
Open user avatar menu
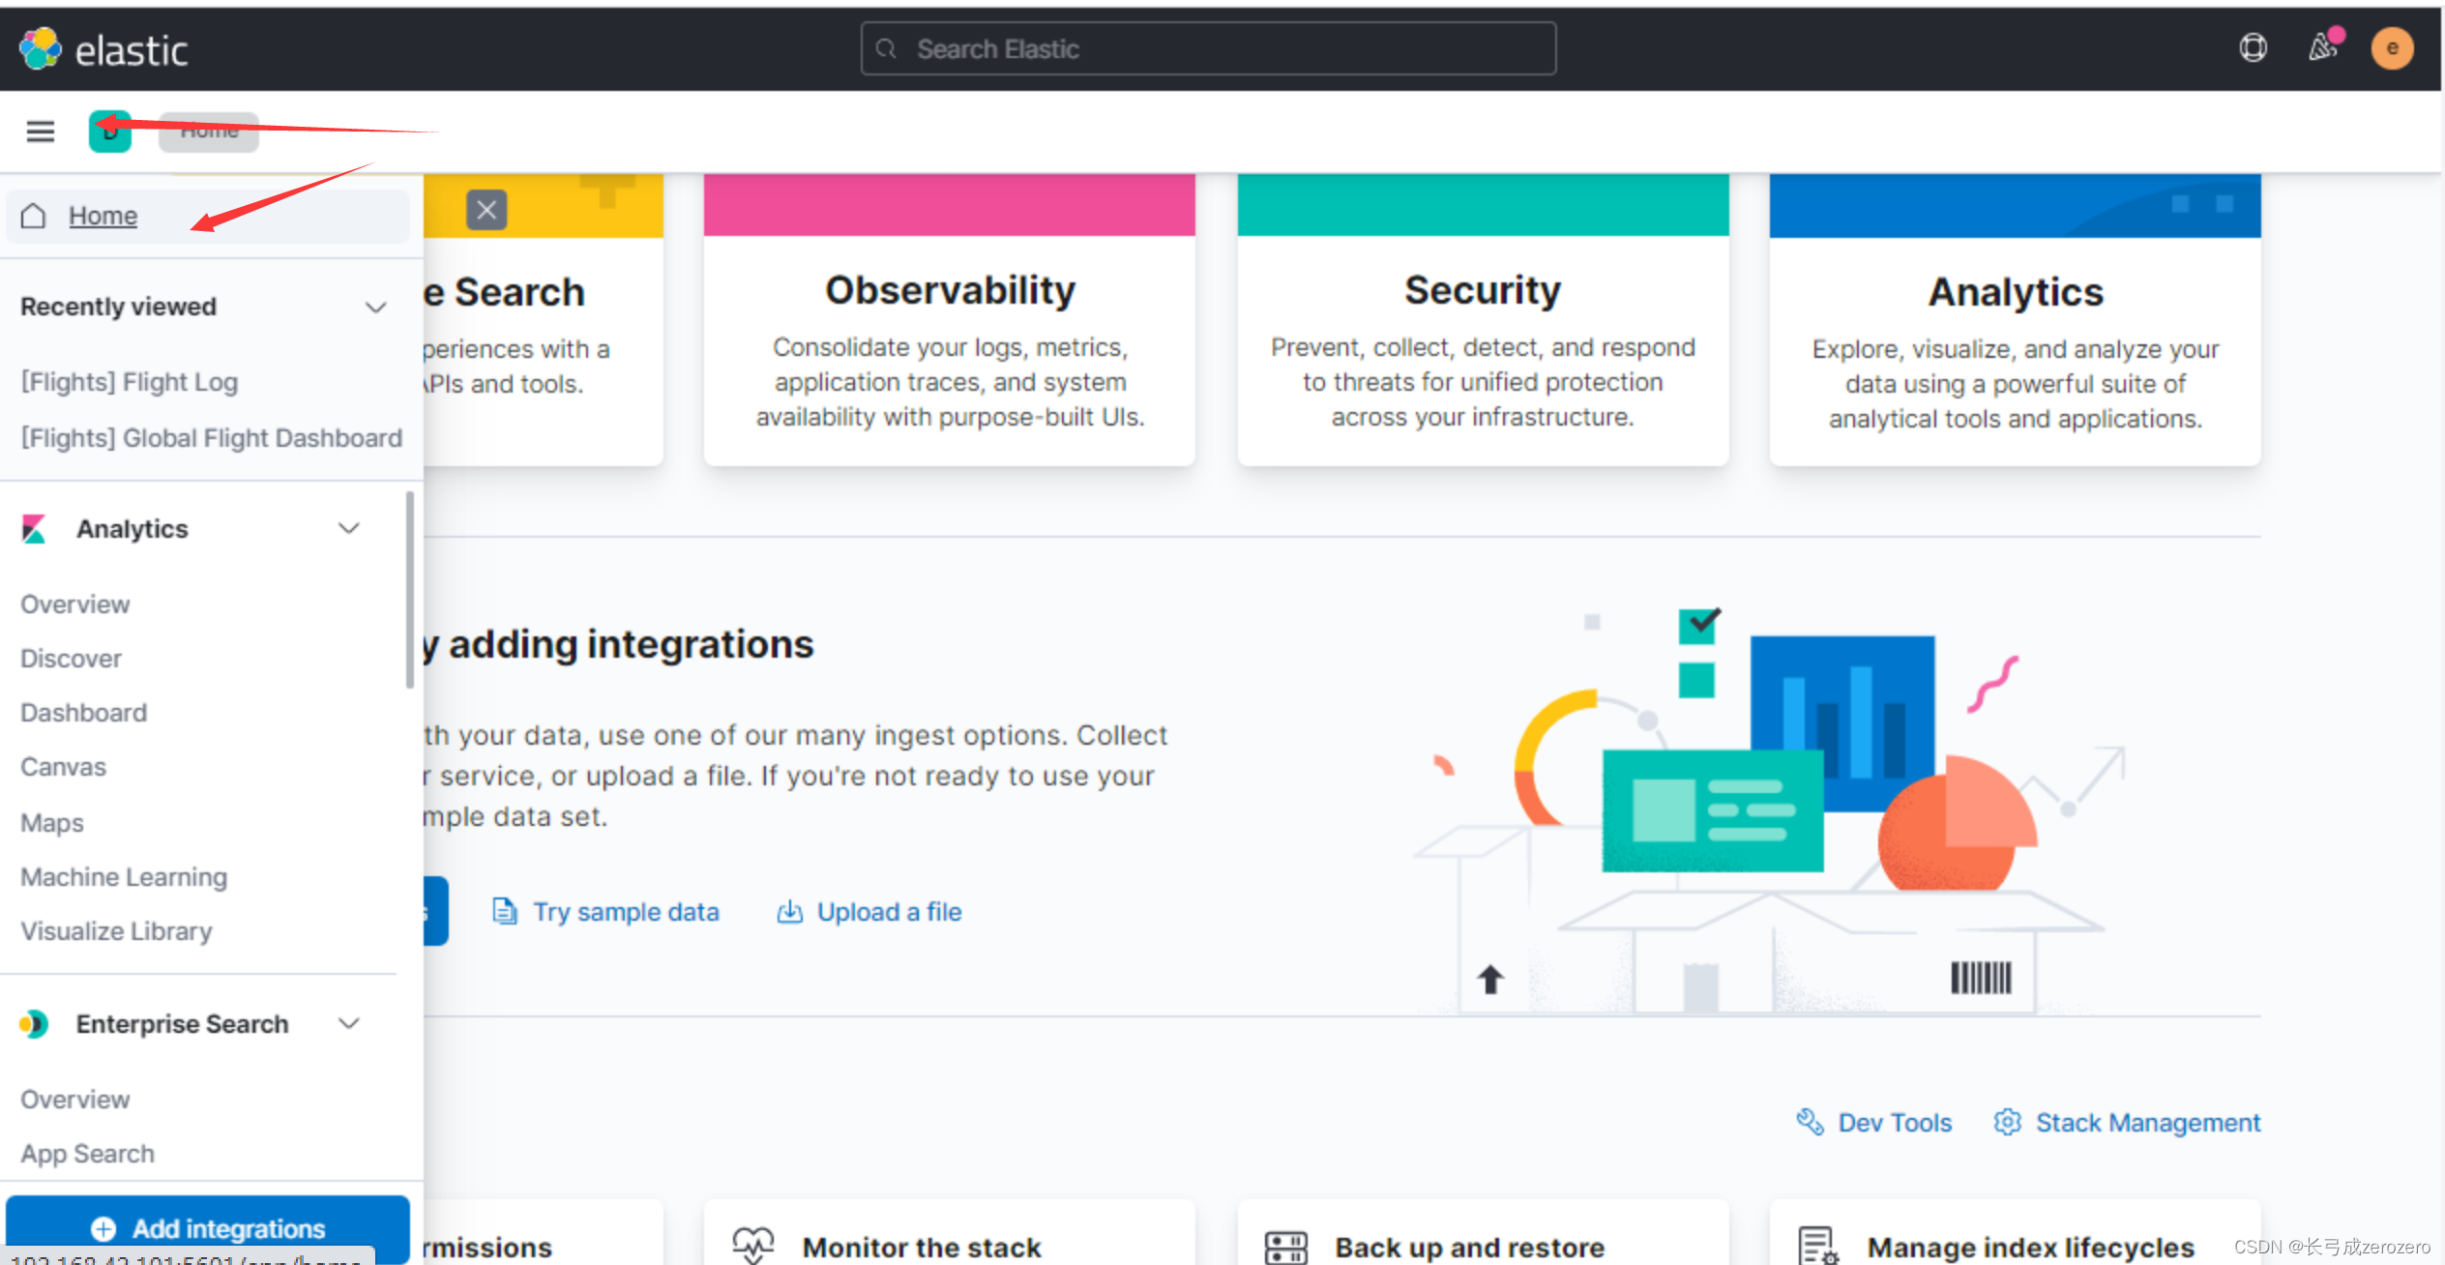(x=2391, y=48)
